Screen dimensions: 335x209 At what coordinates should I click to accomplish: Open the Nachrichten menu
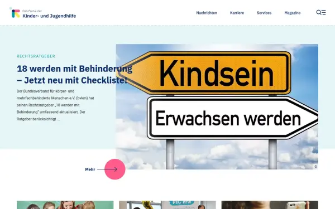coord(207,13)
